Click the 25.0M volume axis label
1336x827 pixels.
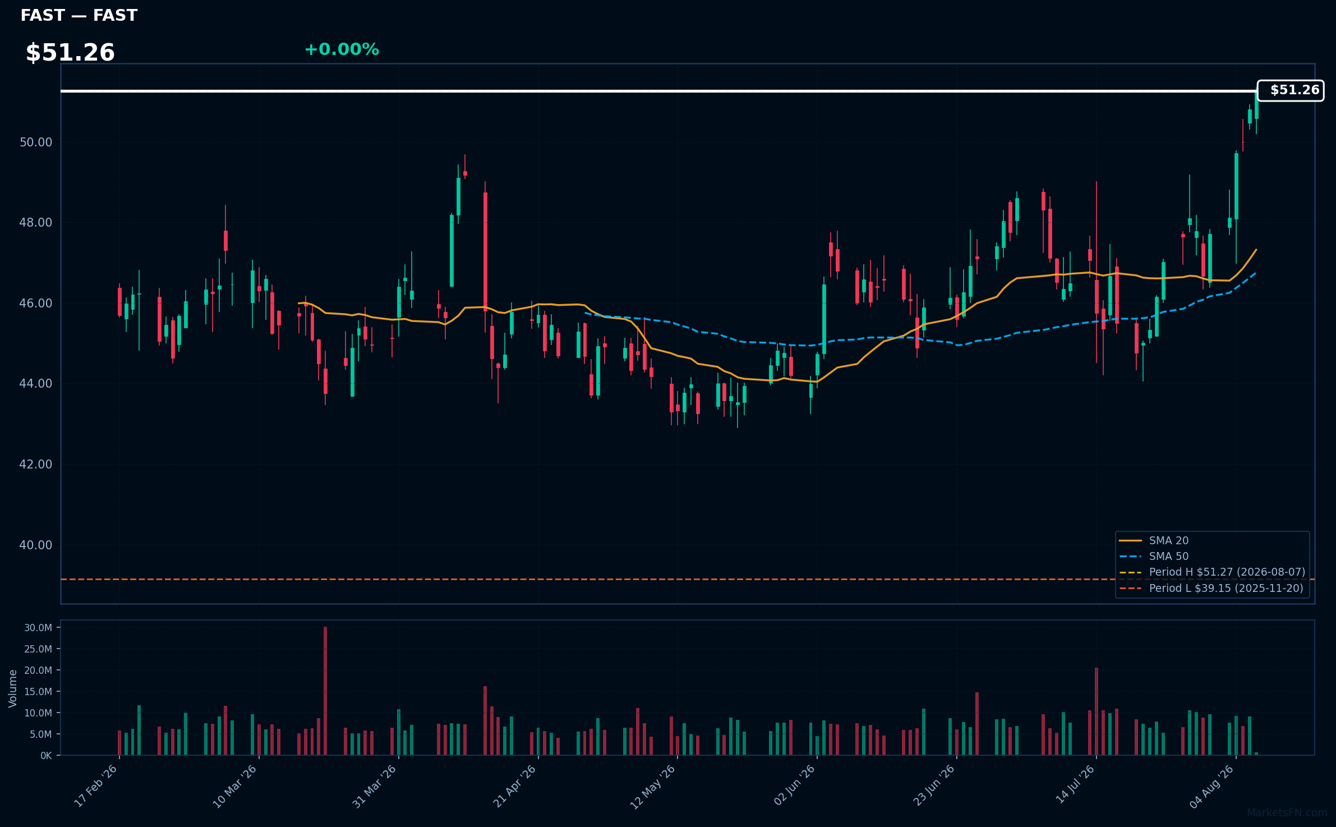tap(38, 649)
